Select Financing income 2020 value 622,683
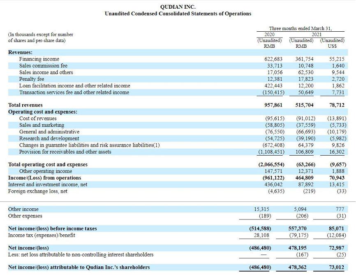 (x=273, y=59)
